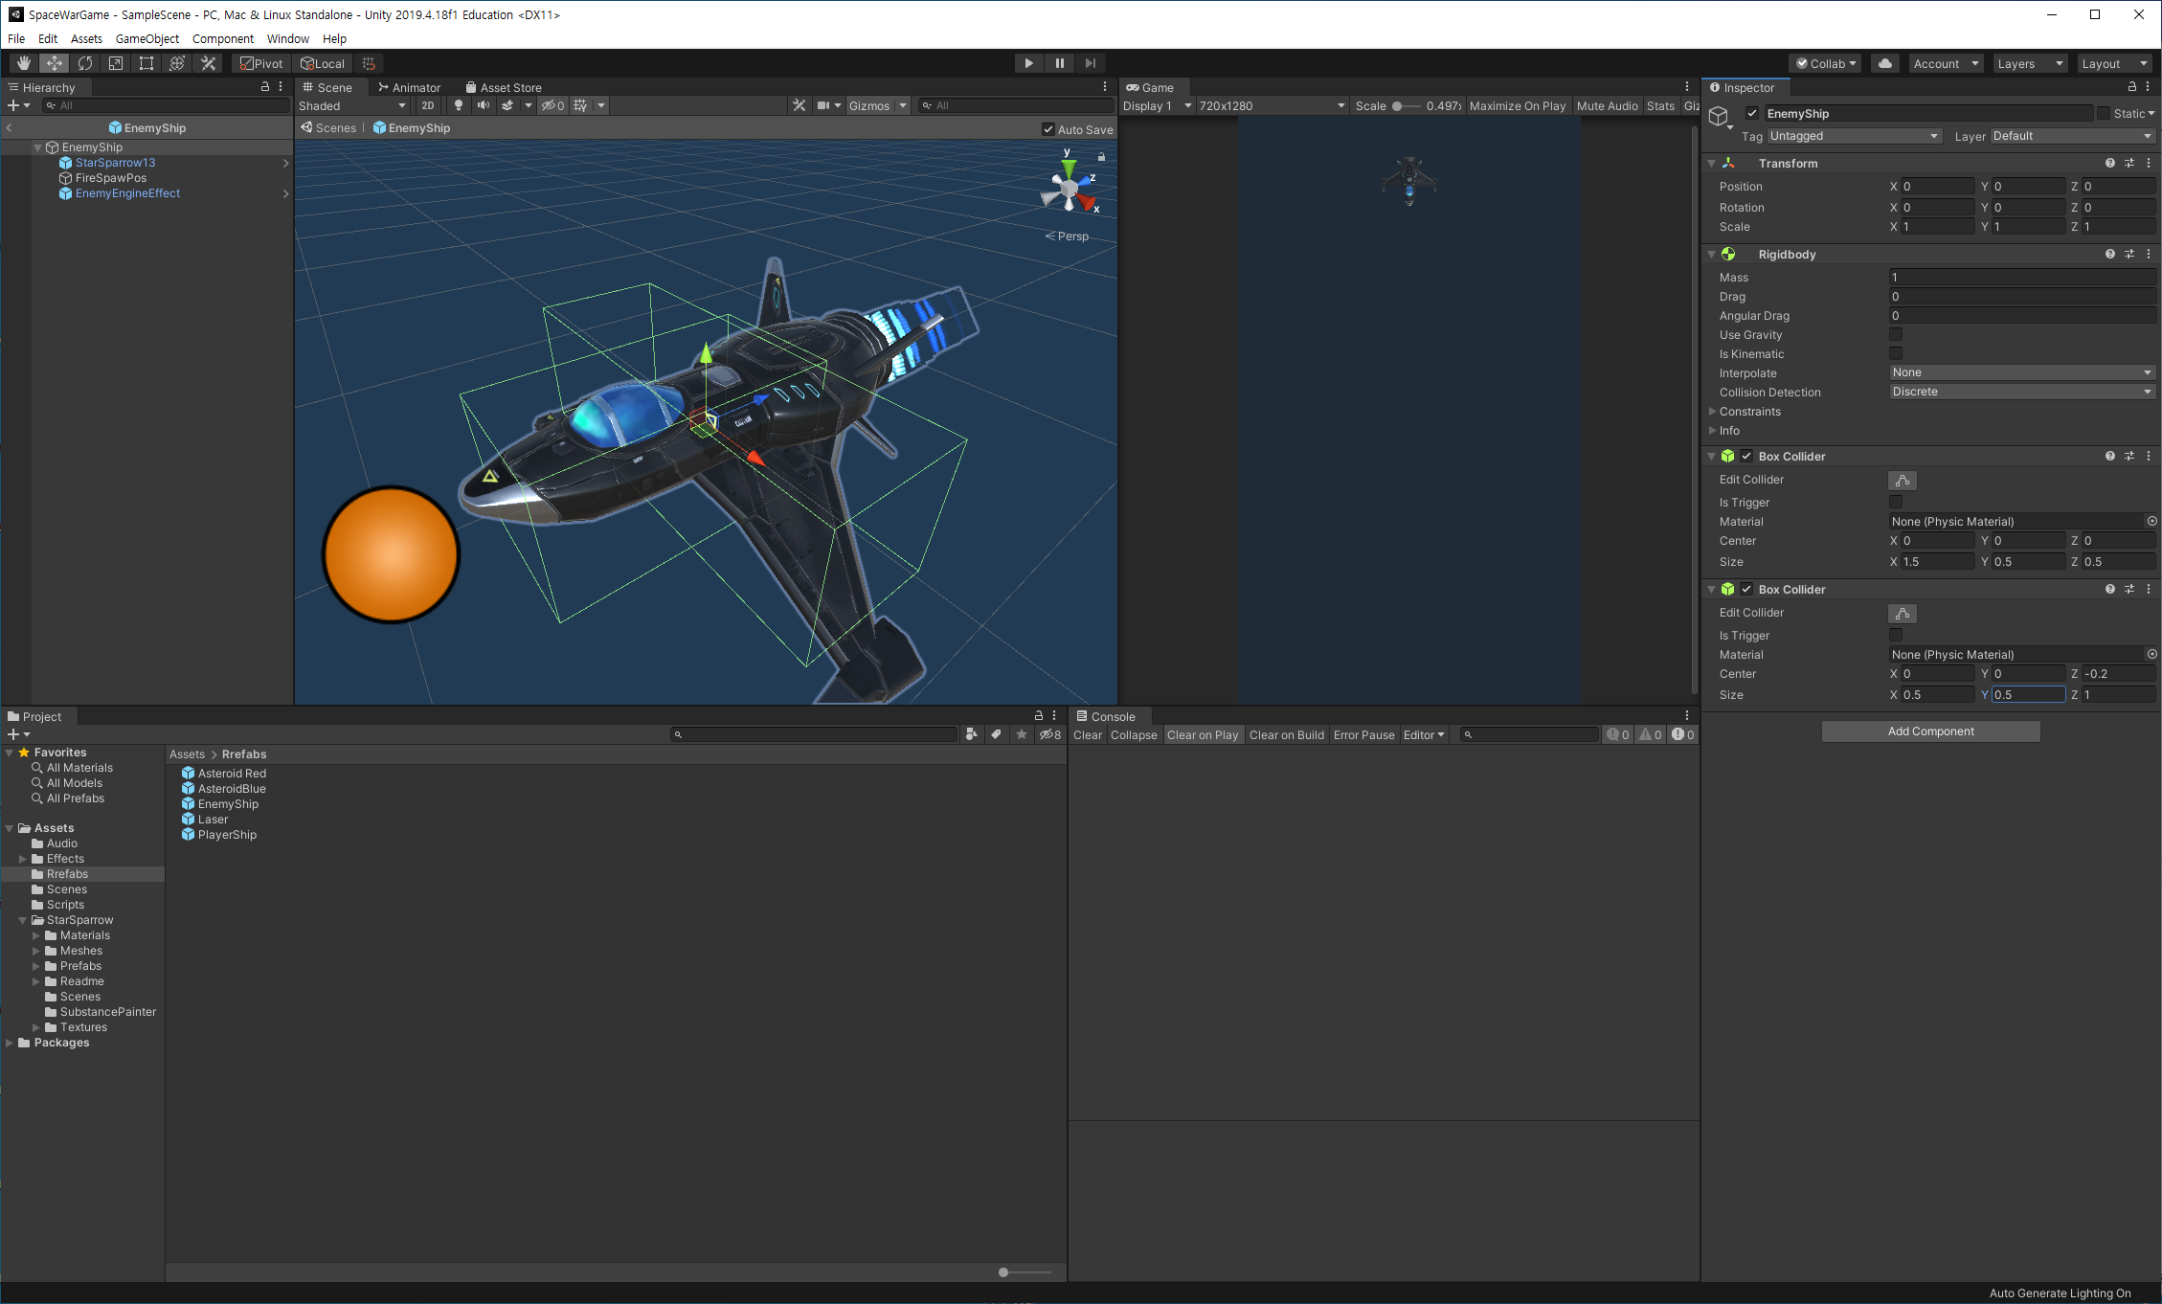Adjust the Game view Scale slider
This screenshot has width=2162, height=1304.
click(x=1397, y=106)
